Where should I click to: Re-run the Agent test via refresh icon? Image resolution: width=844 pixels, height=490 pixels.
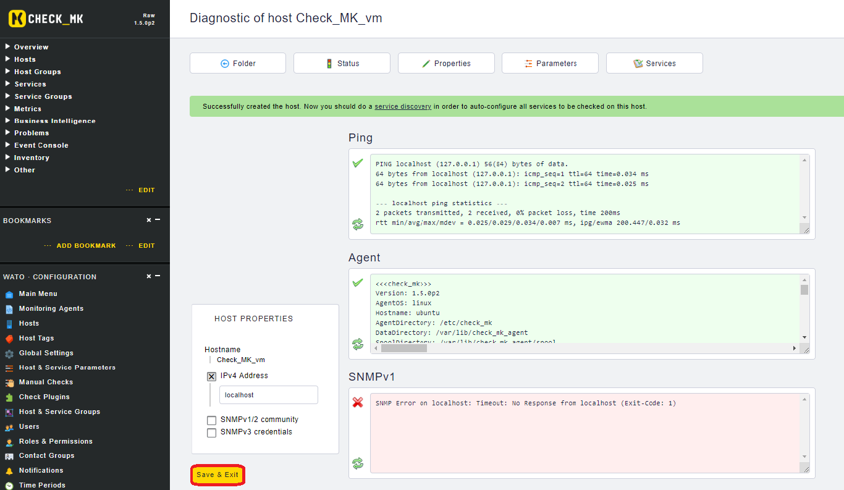[x=358, y=344]
